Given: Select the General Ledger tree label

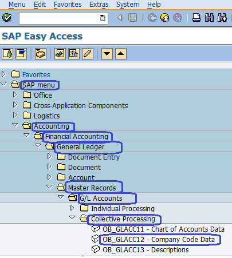Looking at the screenshot, I should (x=80, y=147).
